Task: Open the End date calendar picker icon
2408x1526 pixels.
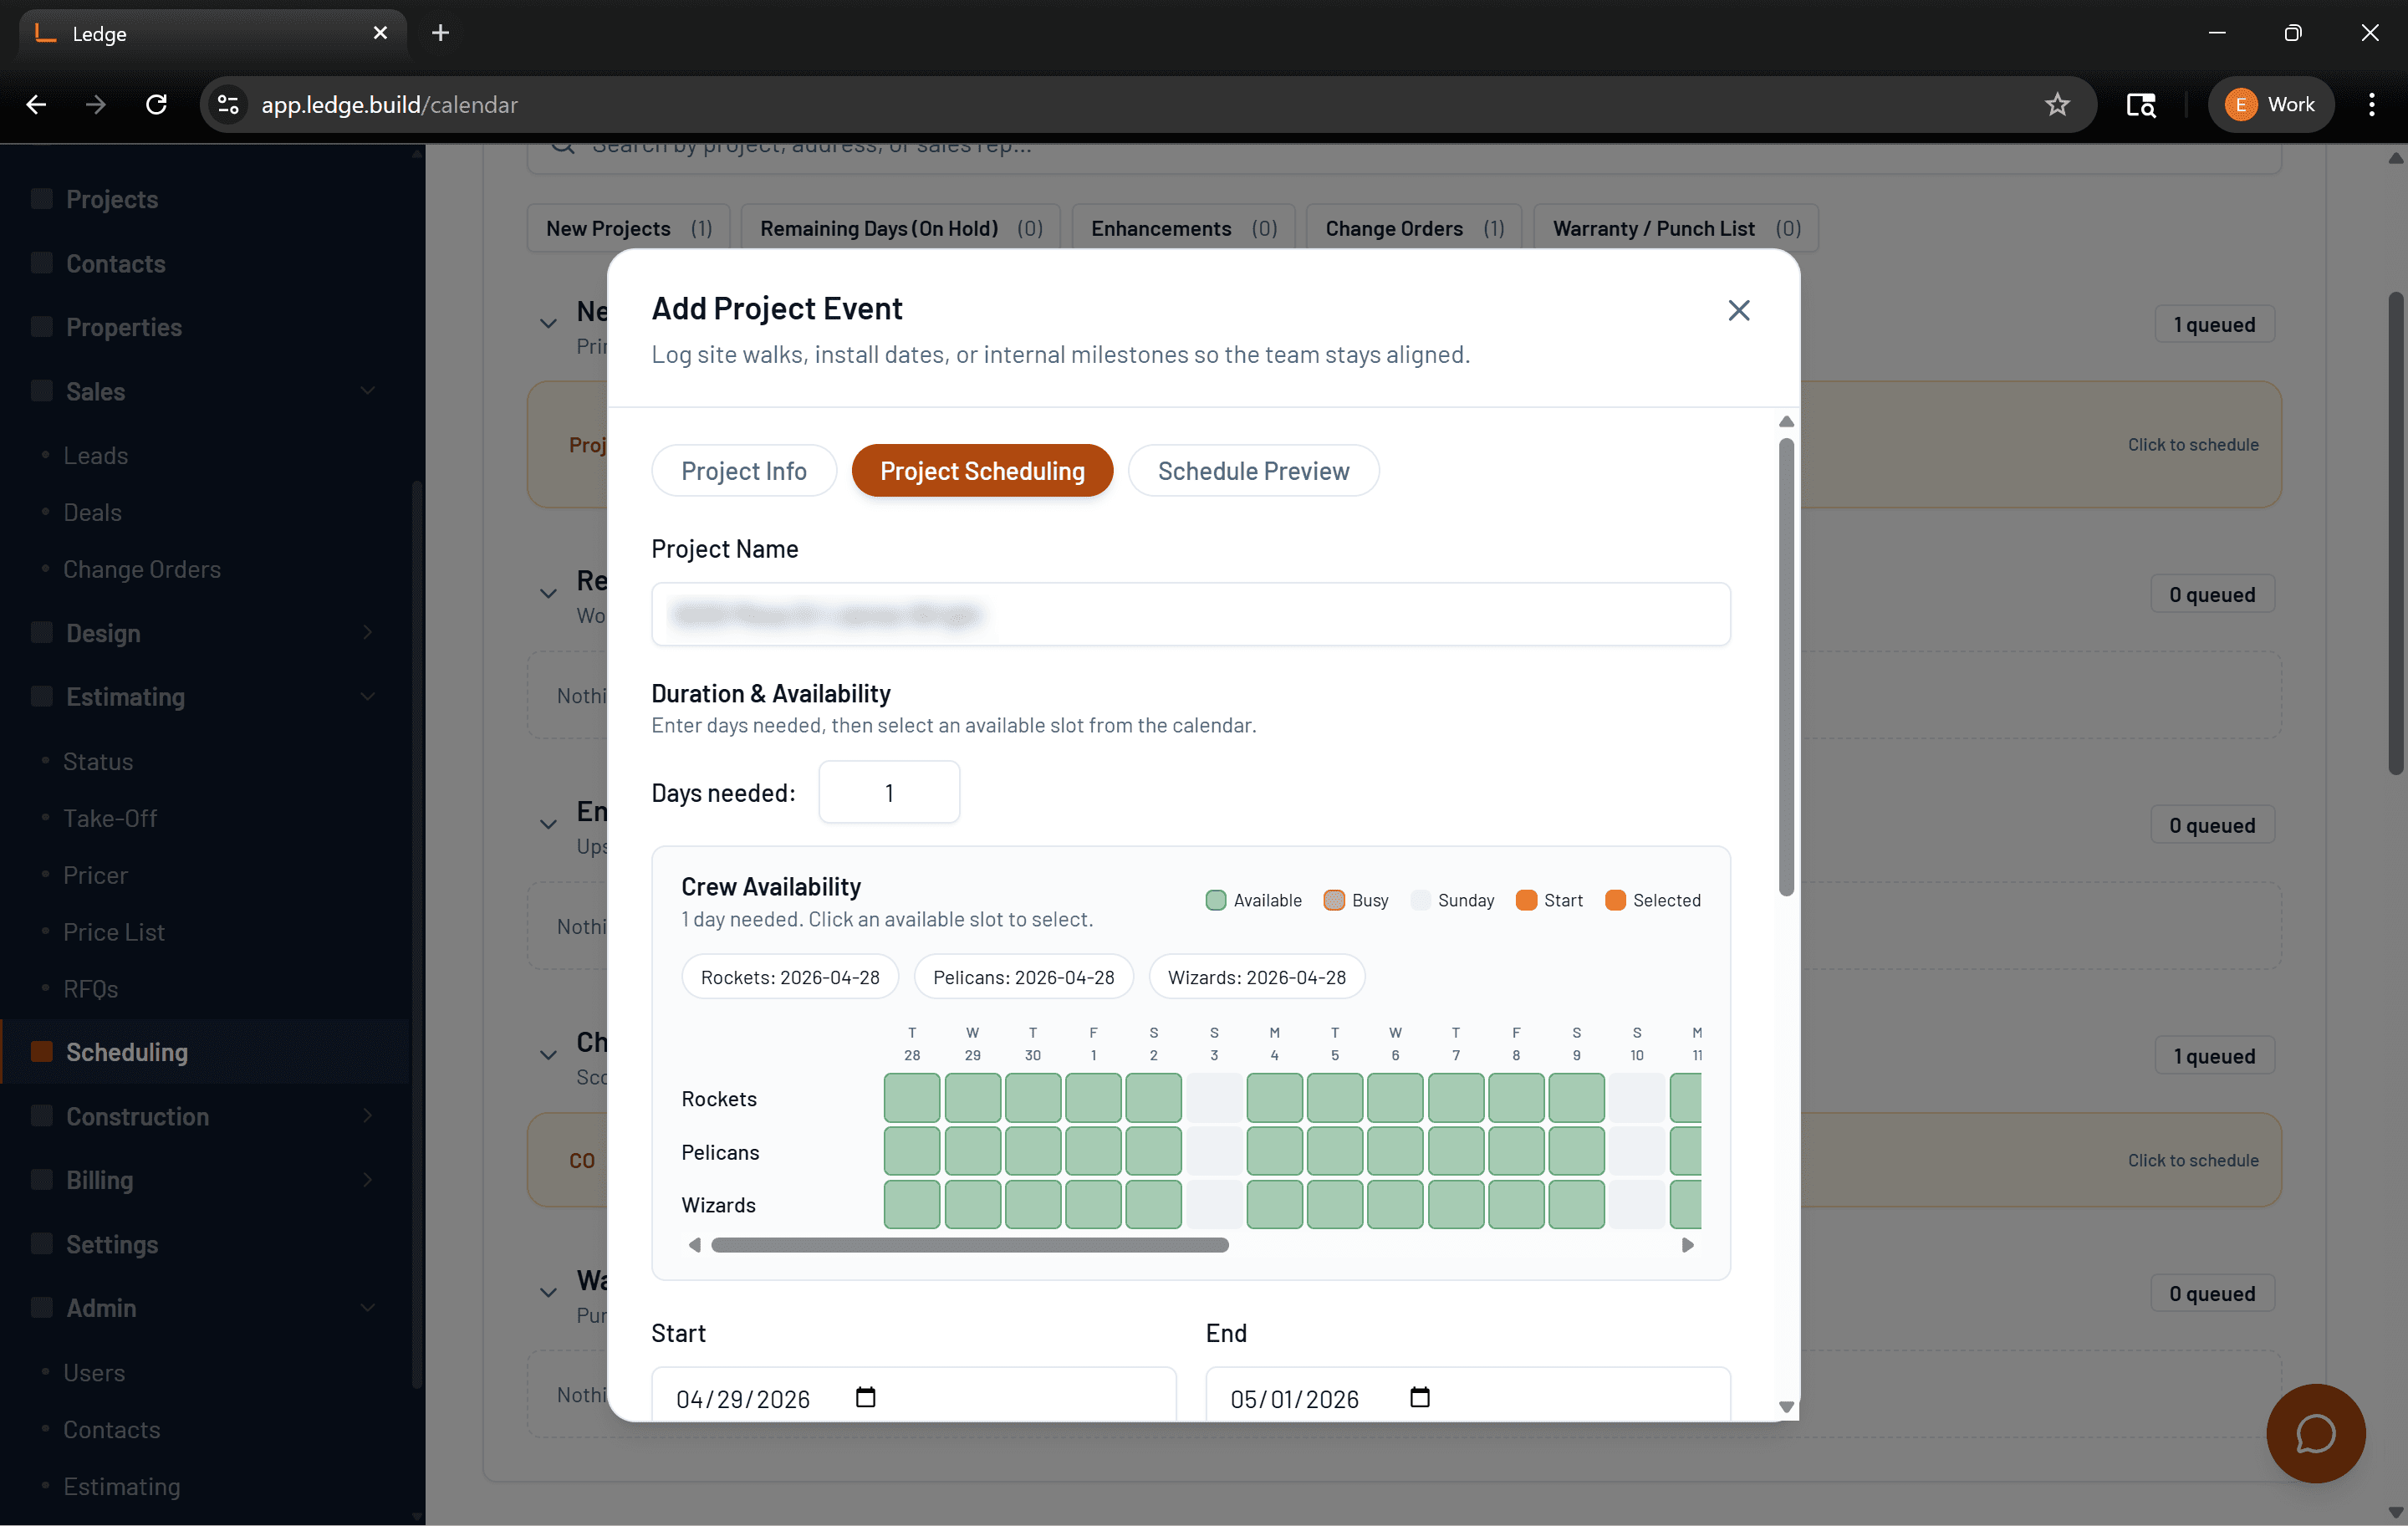Action: [x=1420, y=1397]
